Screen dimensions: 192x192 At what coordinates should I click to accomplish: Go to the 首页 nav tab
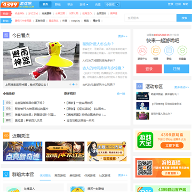(x=45, y=5)
